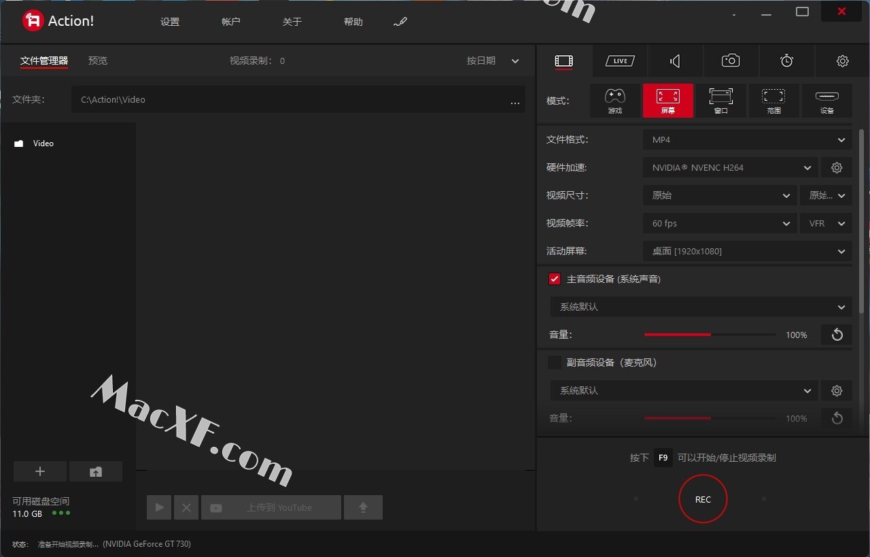Click the drawing pen icon in top bar
This screenshot has width=870, height=557.
(400, 22)
